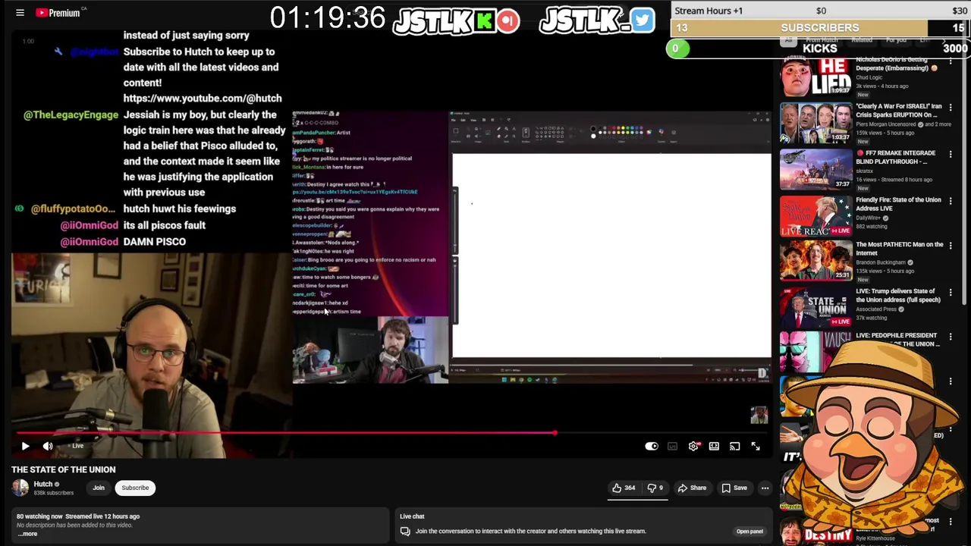Click the green 0 kicks counter badge
Viewport: 971px width, 546px height.
677,49
